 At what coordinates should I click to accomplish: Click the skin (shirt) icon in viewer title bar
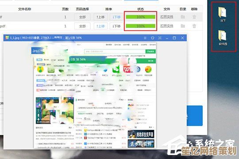[x=152, y=38]
